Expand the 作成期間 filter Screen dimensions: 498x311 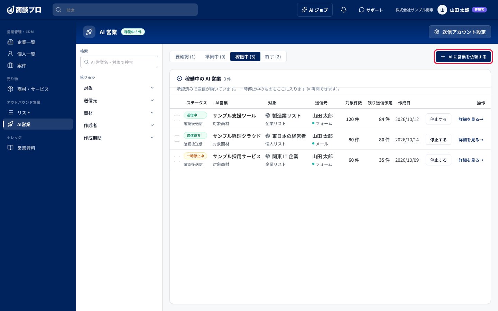click(119, 138)
